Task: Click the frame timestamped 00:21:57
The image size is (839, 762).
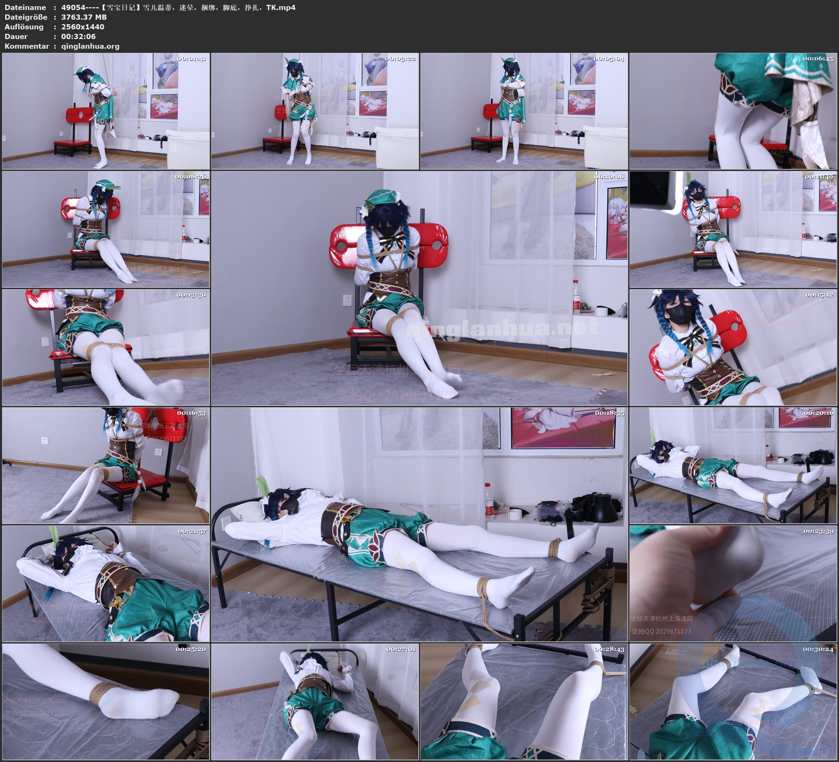Action: pos(106,583)
